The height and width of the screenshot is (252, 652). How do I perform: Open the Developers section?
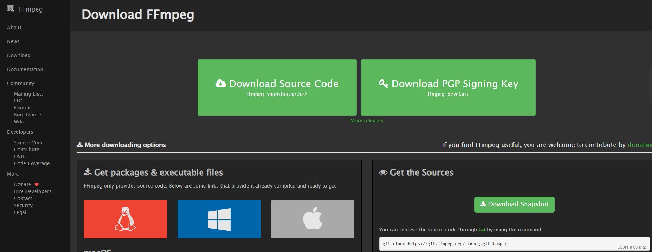(20, 132)
